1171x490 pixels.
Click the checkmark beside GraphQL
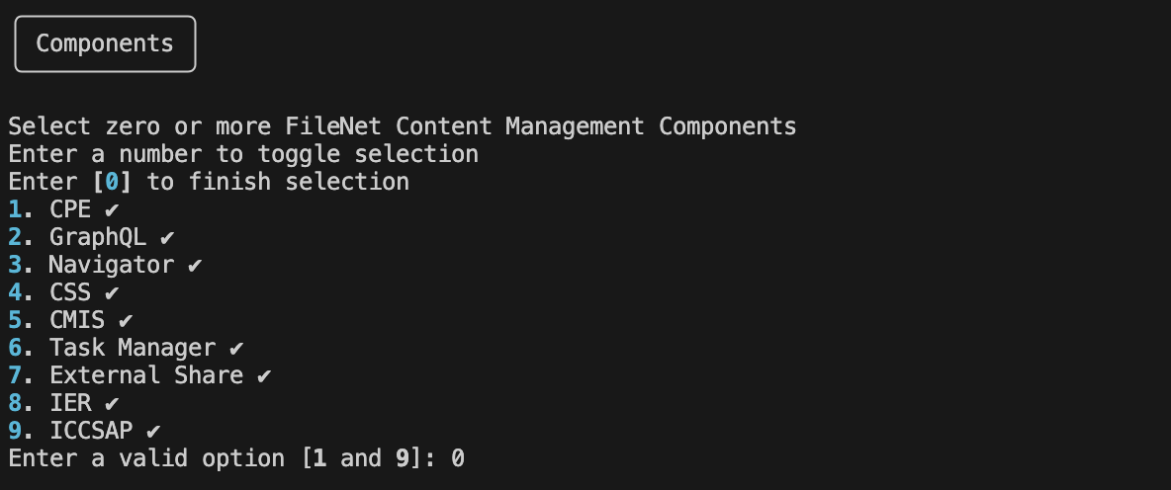[167, 238]
